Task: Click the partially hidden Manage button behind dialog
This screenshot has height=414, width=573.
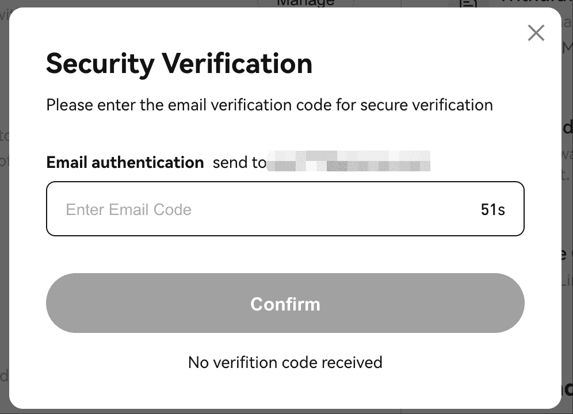Action: pos(305,3)
